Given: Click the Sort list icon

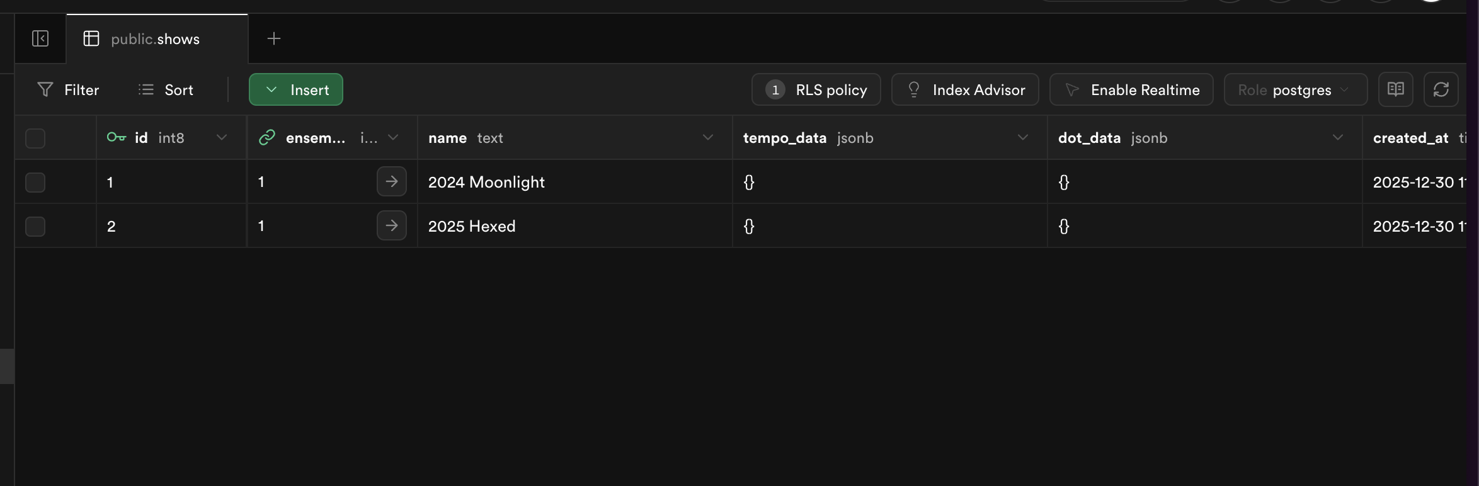Looking at the screenshot, I should [146, 90].
